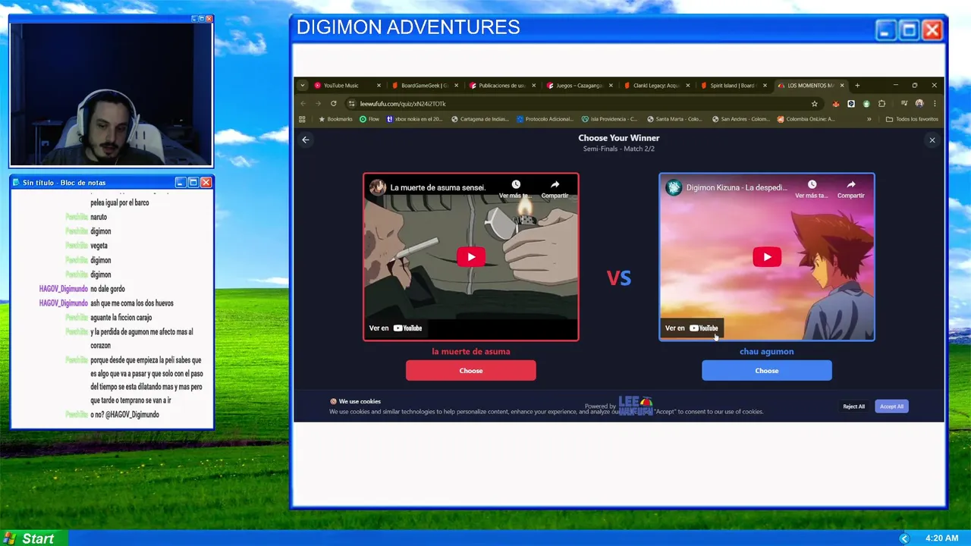Click the system tray arrow icon
Screen dimensions: 971x546
point(904,538)
